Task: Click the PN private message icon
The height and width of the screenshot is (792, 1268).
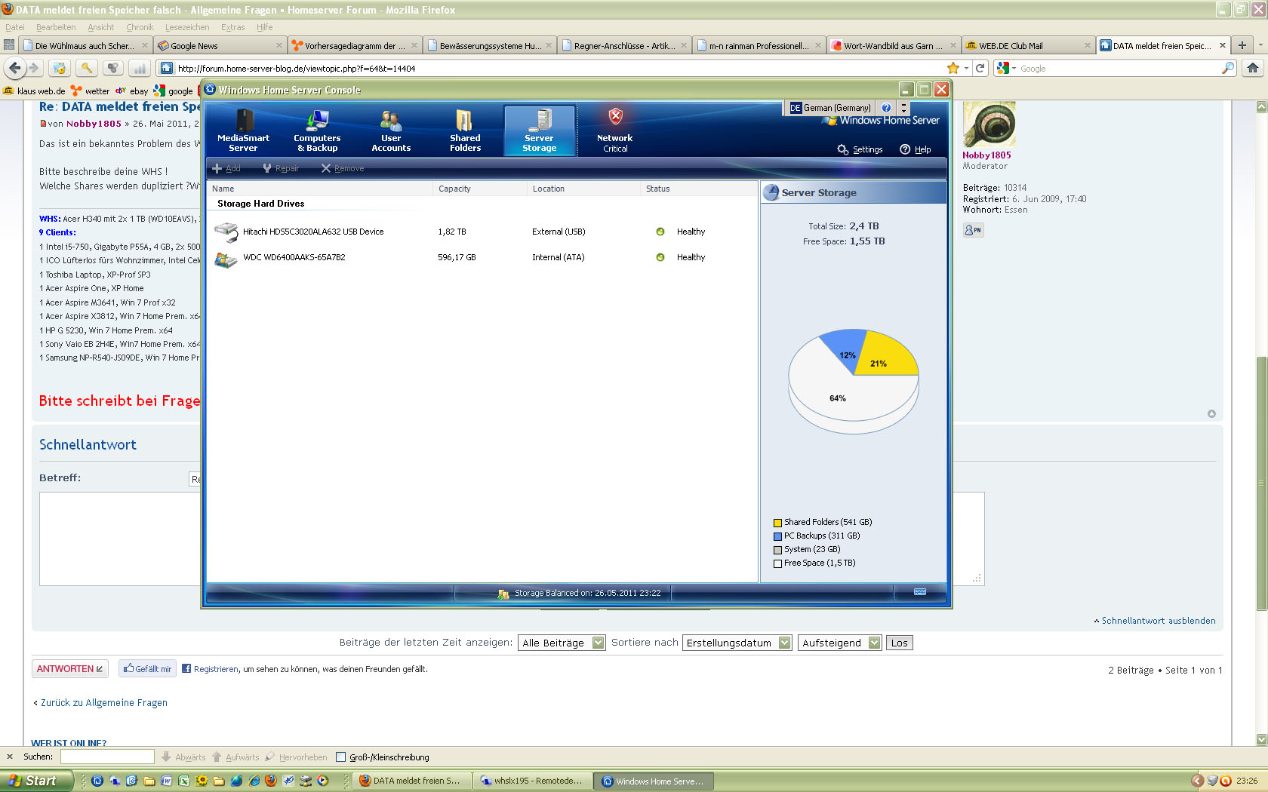Action: pyautogui.click(x=973, y=230)
